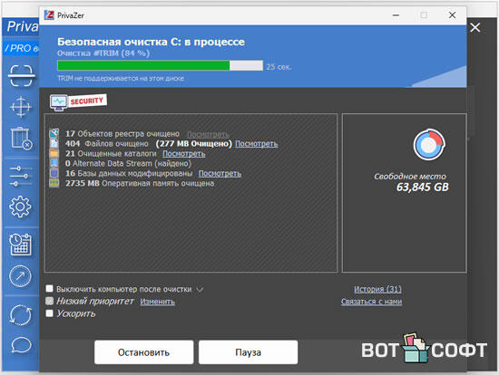Click the Alternate Data Stream row icon
The height and width of the screenshot is (375, 499).
point(54,163)
